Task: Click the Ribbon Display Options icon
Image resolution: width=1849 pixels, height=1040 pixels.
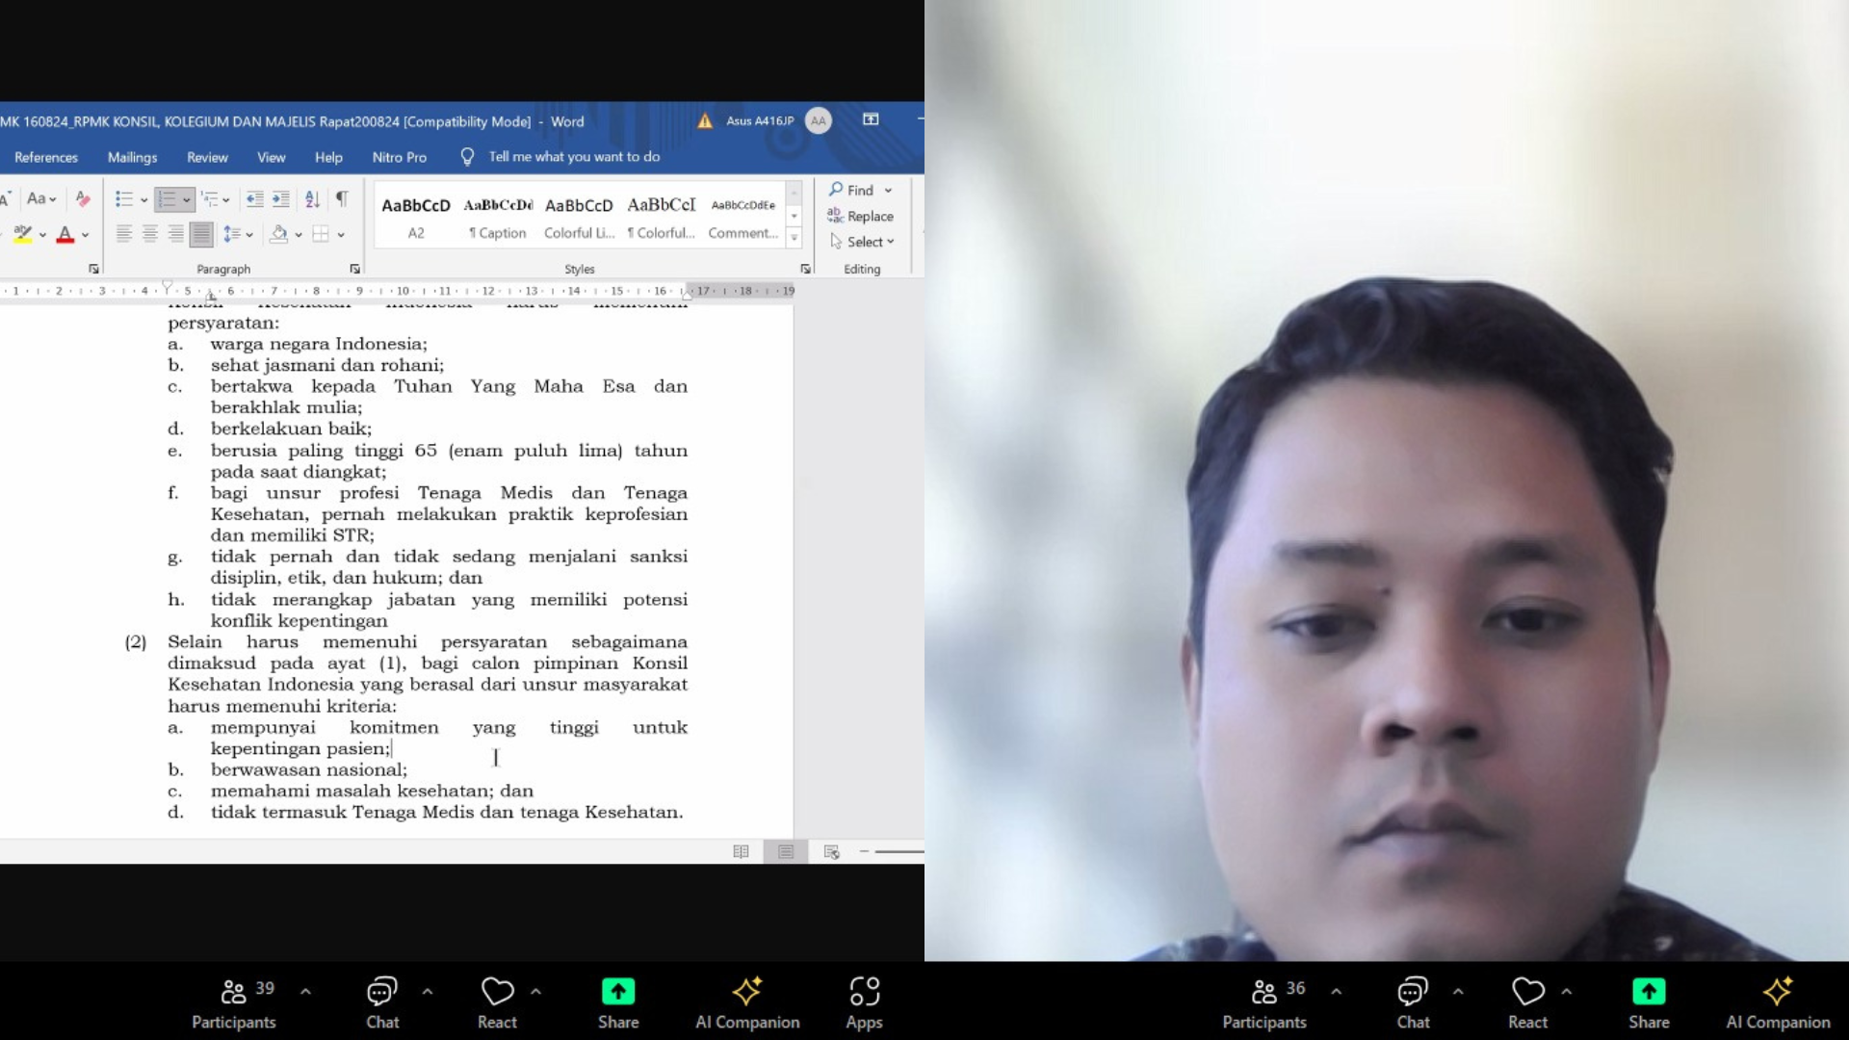Action: (871, 119)
